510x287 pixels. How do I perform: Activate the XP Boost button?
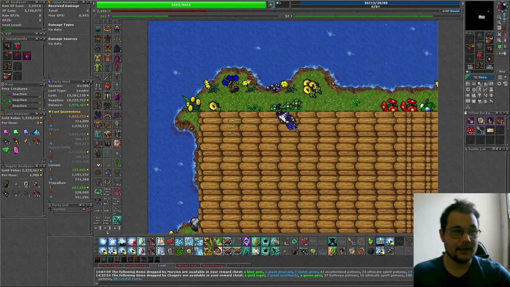[450, 11]
